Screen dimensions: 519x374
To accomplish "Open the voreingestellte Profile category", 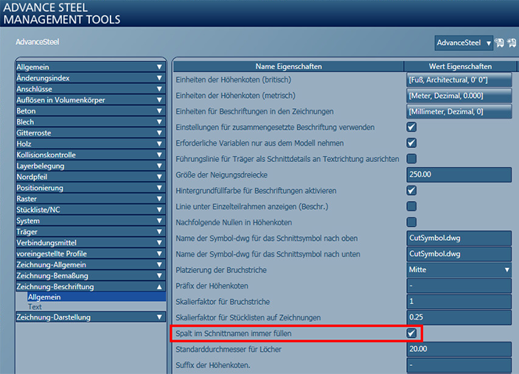I will 91,254.
